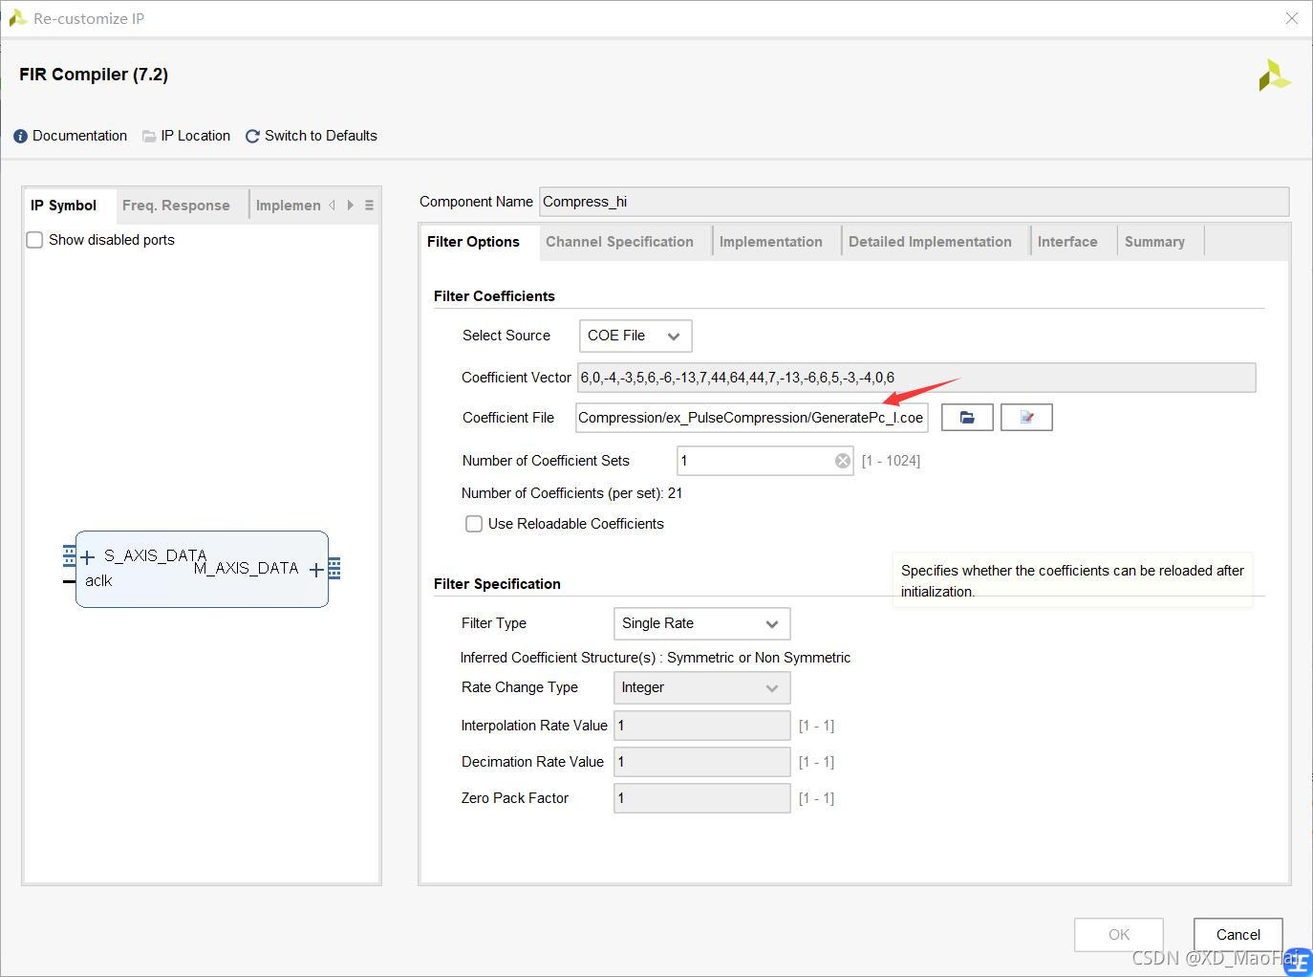Clear Number of Coefficient Sets field
Screen dimensions: 1313x977
[x=843, y=461]
